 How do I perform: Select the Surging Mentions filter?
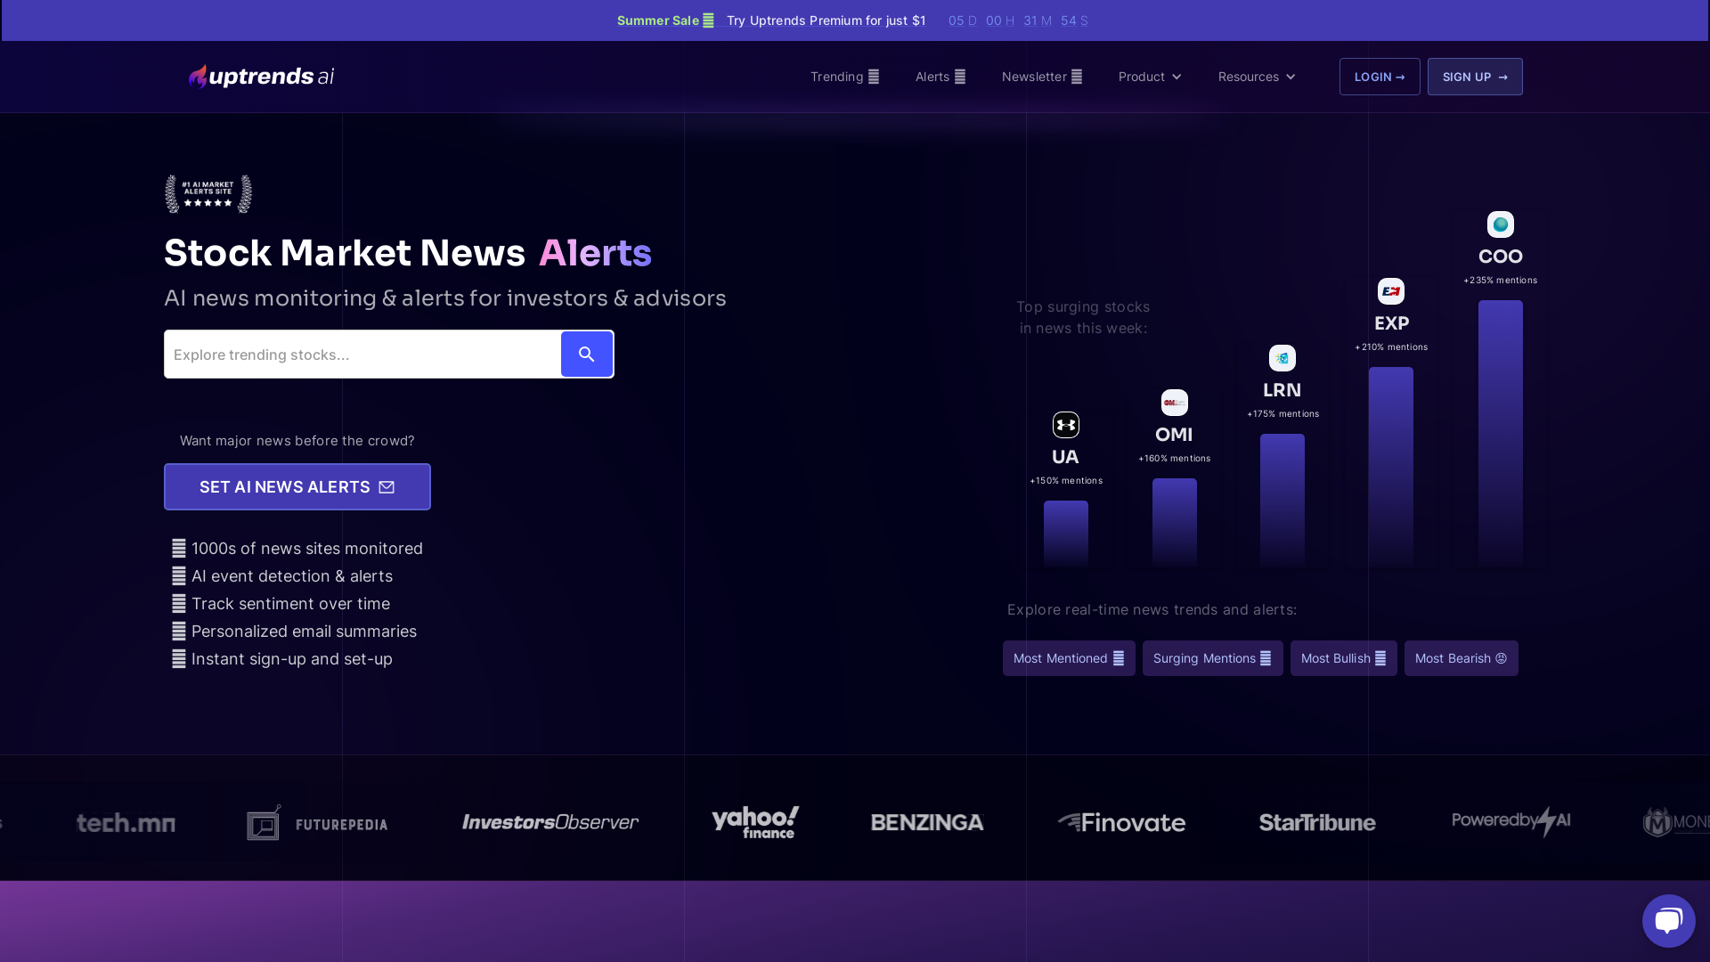click(x=1213, y=658)
